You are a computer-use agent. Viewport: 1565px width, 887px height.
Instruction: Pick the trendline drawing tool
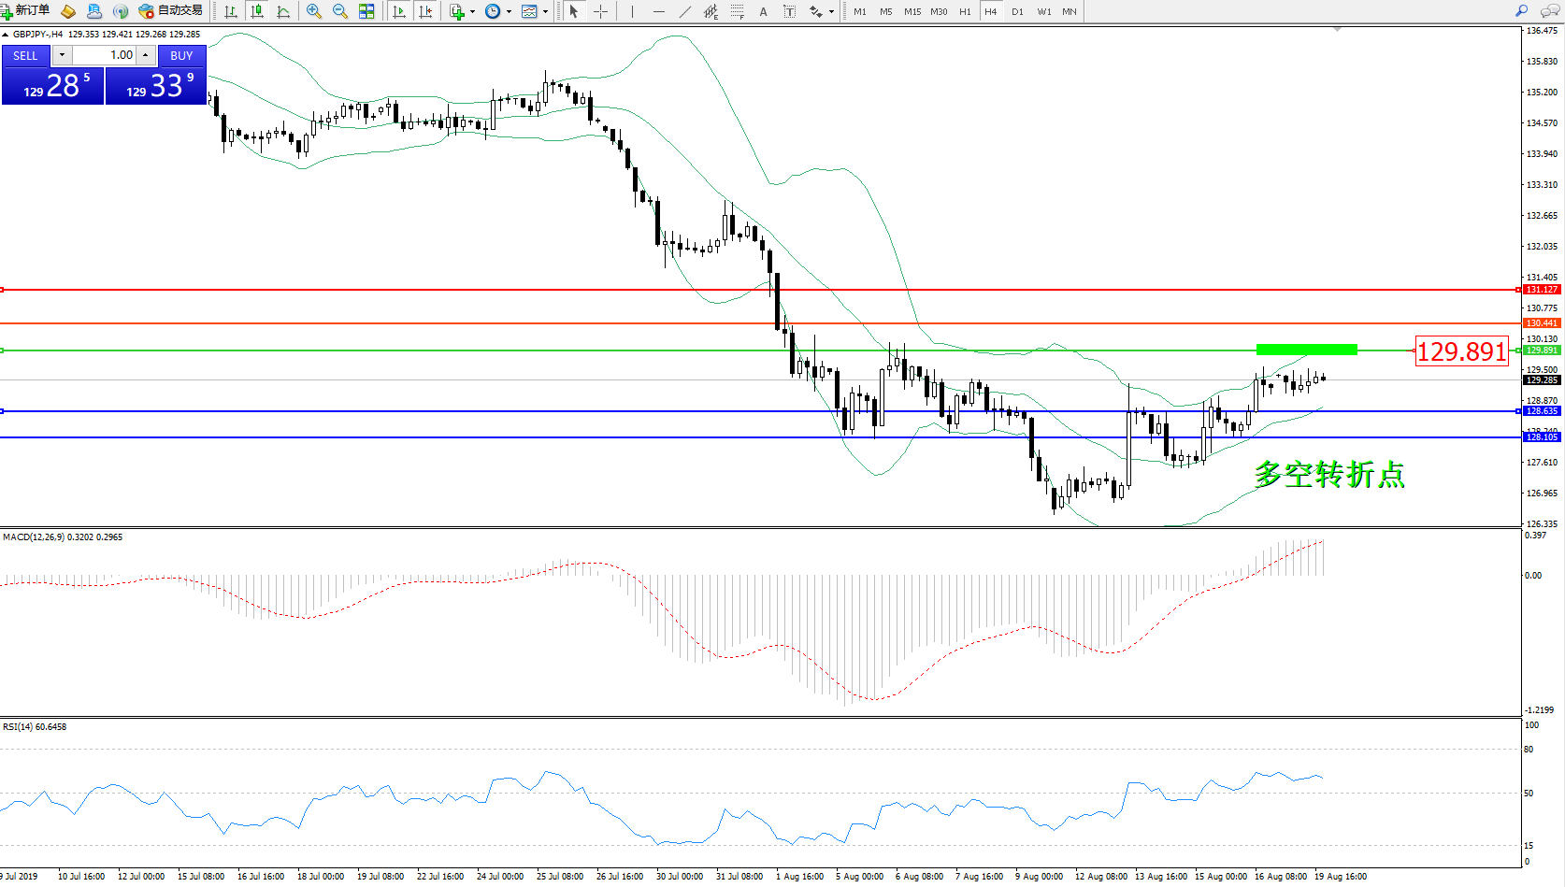pos(685,11)
